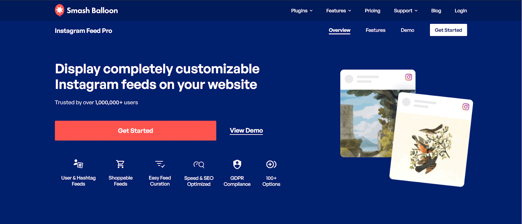Image resolution: width=522 pixels, height=224 pixels.
Task: Go to Features tab in sub-navigation
Action: (x=376, y=30)
